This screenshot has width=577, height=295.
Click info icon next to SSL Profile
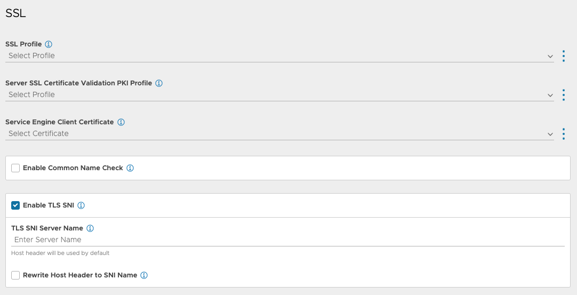coord(49,44)
